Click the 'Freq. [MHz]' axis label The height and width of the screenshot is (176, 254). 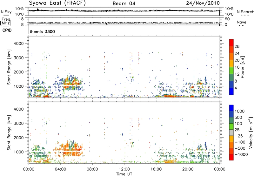tap(6, 21)
